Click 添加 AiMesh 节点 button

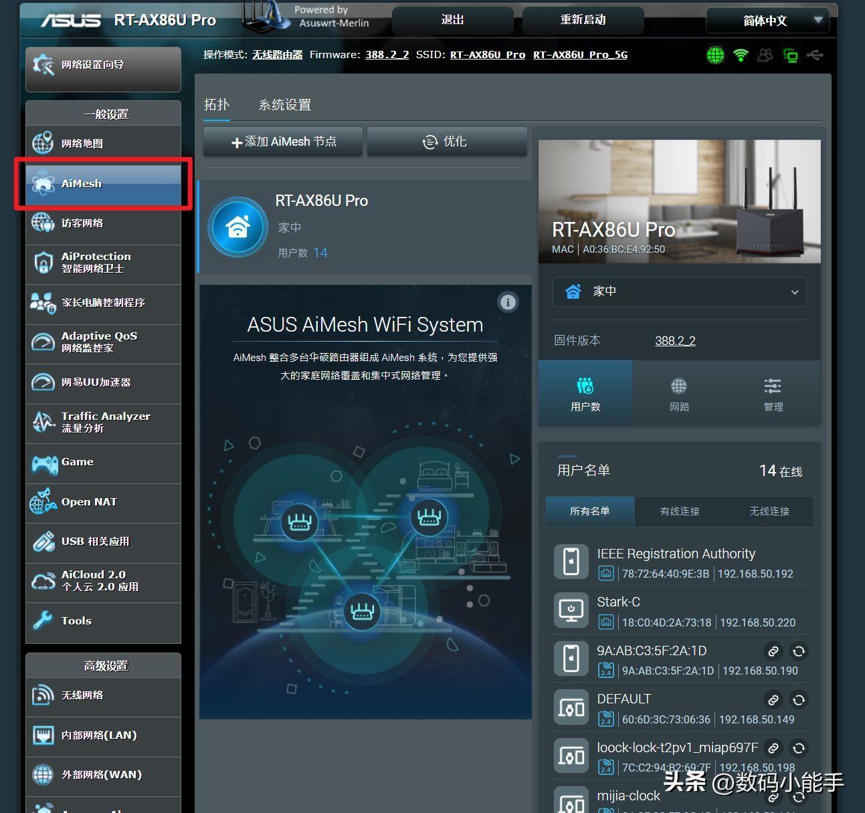click(x=283, y=142)
